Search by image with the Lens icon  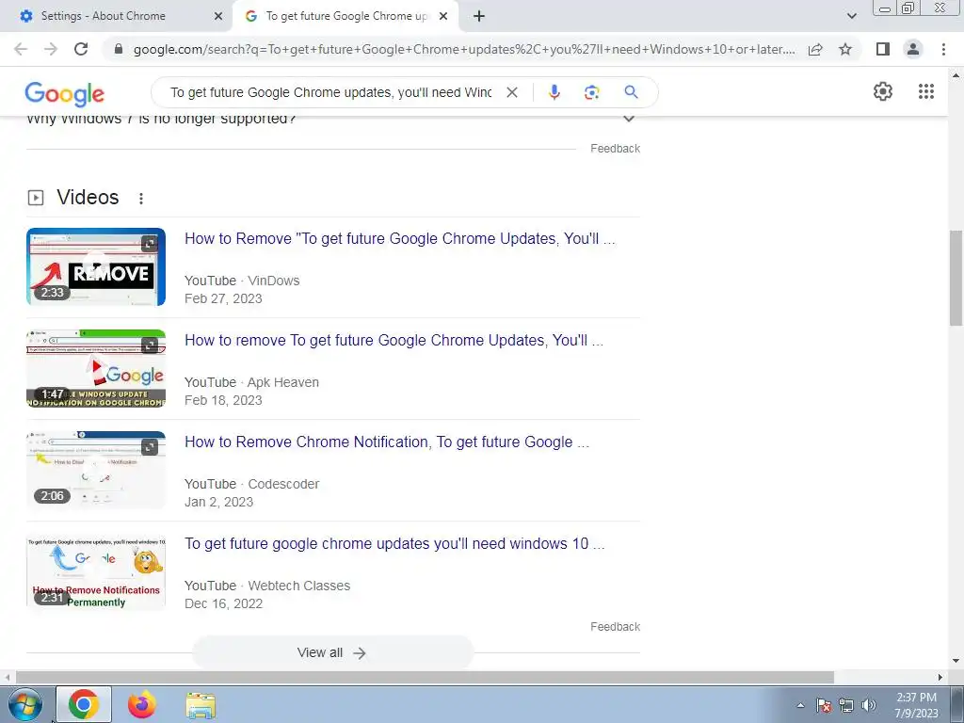591,92
